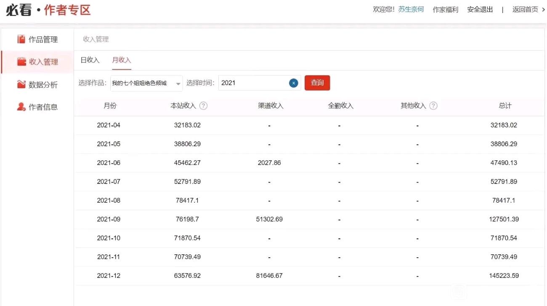Open 数据分析 in the sidebar
547x306 pixels.
(43, 85)
